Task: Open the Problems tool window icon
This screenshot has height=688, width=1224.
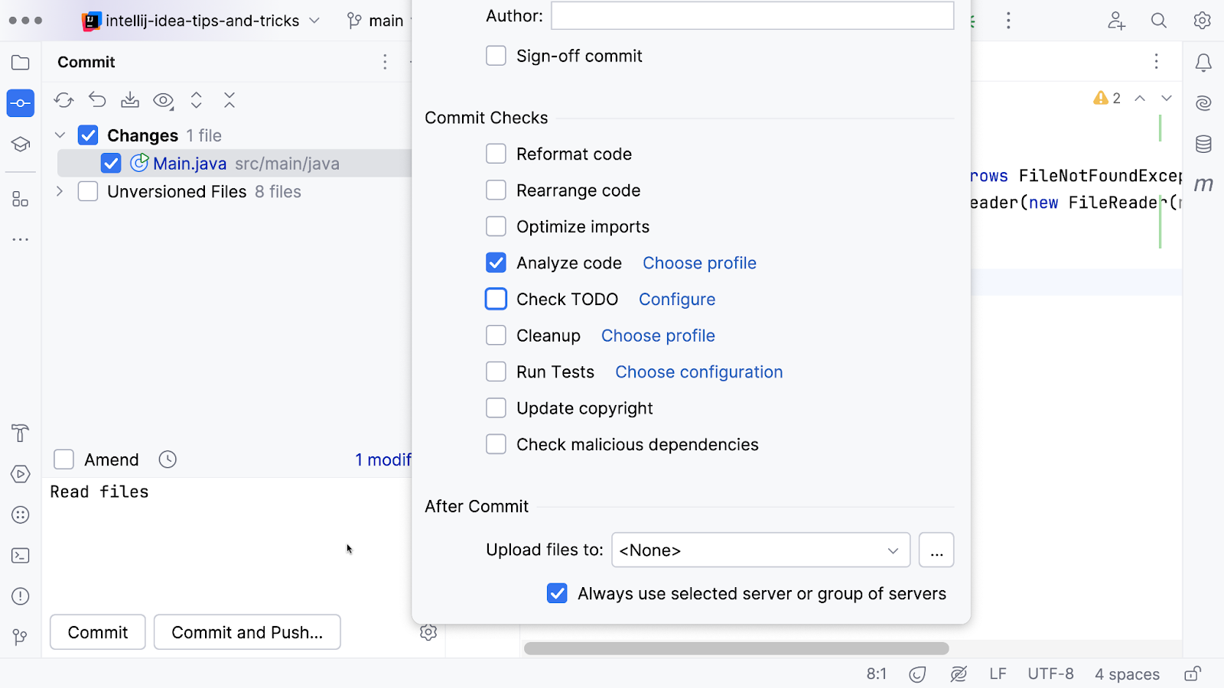Action: (x=21, y=596)
